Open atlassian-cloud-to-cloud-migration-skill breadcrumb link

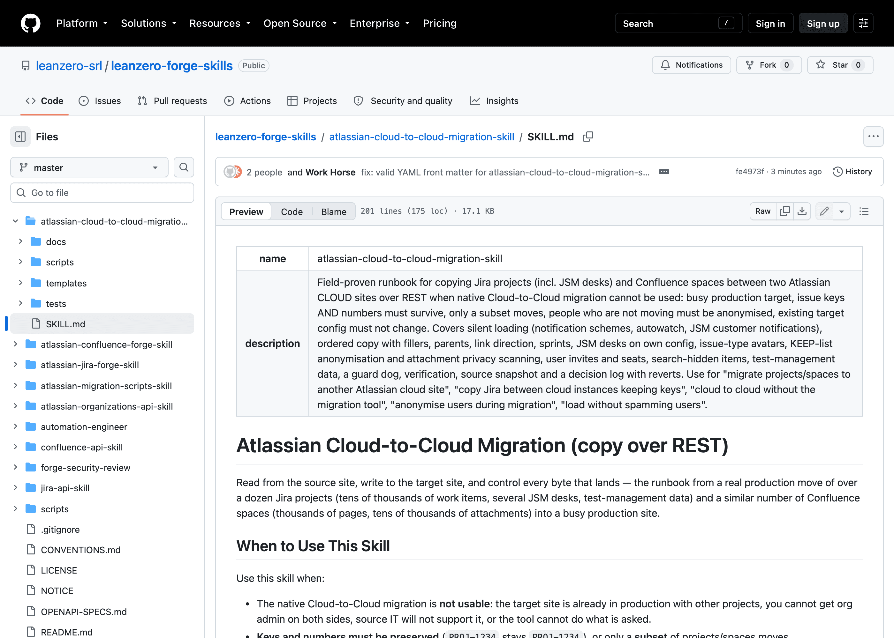point(421,137)
